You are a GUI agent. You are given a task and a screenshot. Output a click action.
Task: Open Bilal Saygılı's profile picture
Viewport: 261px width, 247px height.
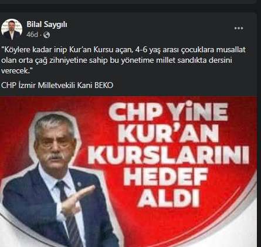click(12, 29)
